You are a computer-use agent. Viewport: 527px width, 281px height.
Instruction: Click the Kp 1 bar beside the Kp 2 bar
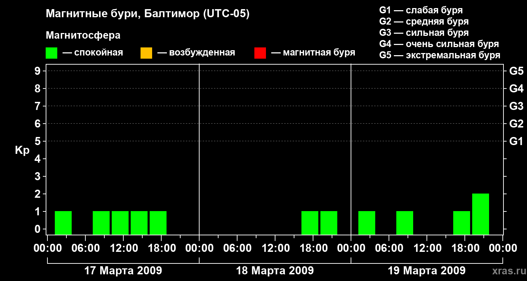click(x=462, y=223)
